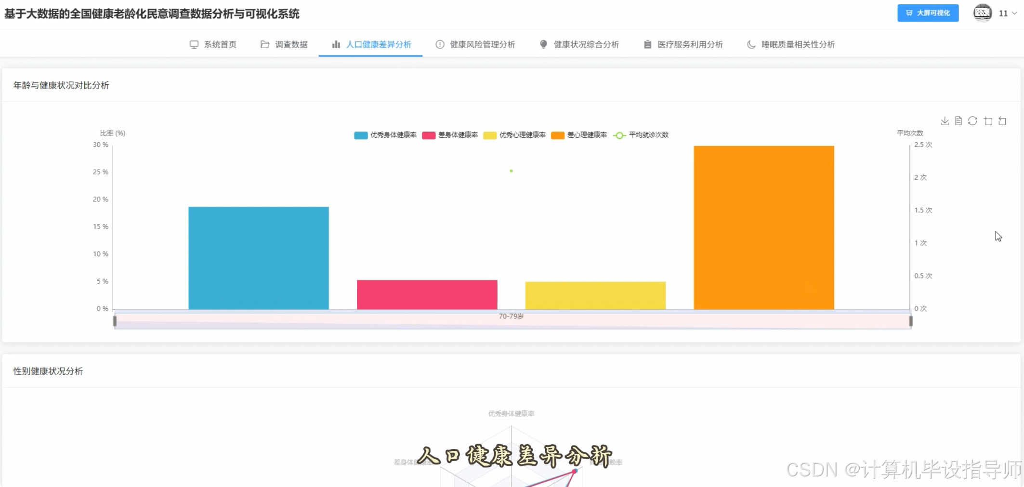Click the zoom reset icon on the chart
Image resolution: width=1024 pixels, height=487 pixels.
pos(1003,121)
